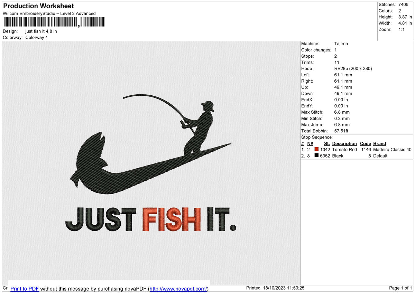Click the 'Production Worksheet' title
Screen dimensions: 415x293
(38, 6)
